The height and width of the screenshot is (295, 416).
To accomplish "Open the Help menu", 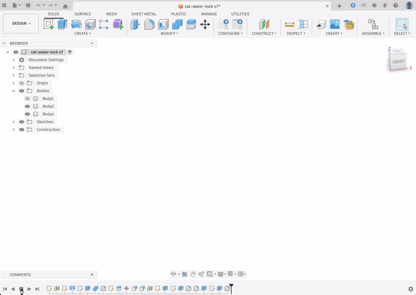I will pos(396,6).
